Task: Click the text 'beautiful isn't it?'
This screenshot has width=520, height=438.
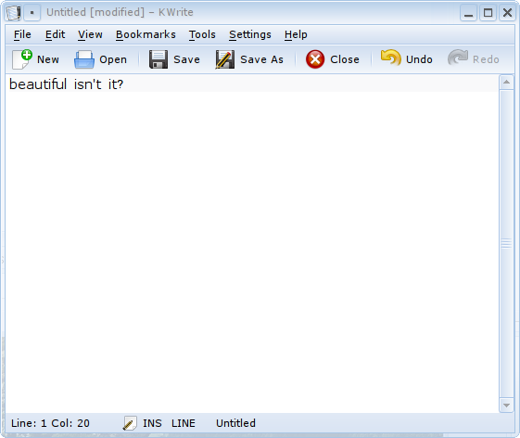Action: coord(67,84)
